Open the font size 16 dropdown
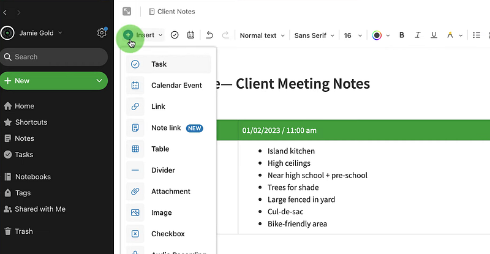The image size is (490, 254). pos(353,35)
